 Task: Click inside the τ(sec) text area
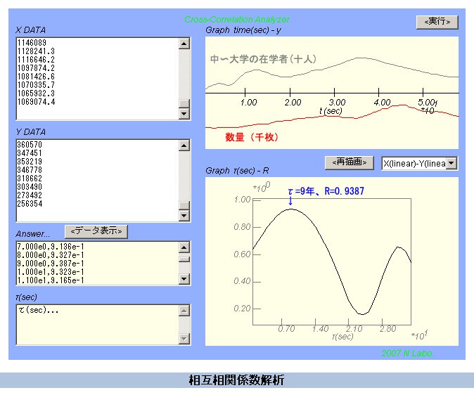click(97, 325)
